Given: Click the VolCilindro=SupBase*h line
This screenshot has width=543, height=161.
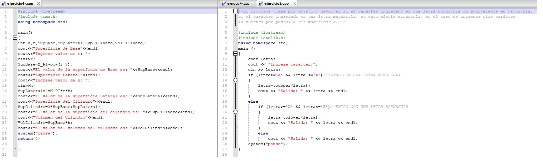Looking at the screenshot, I should point(45,123).
